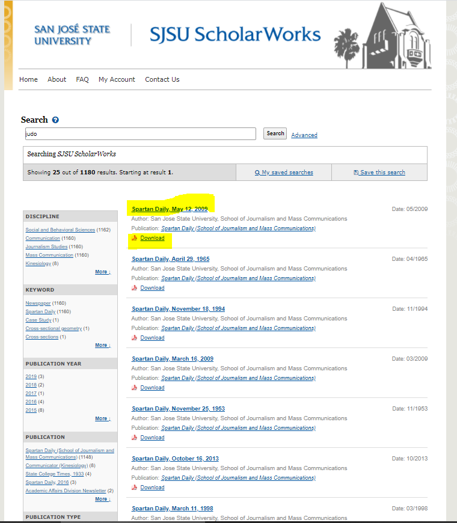Click PDF icon for Spartan Daily, May 12, 2009
This screenshot has width=457, height=523.
(134, 238)
